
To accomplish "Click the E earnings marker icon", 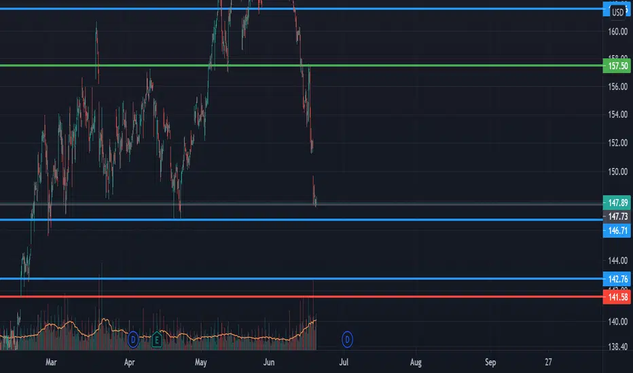I will [x=157, y=340].
